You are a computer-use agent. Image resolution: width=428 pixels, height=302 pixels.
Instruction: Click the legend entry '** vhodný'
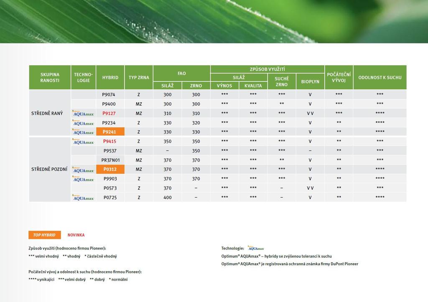[71, 256]
